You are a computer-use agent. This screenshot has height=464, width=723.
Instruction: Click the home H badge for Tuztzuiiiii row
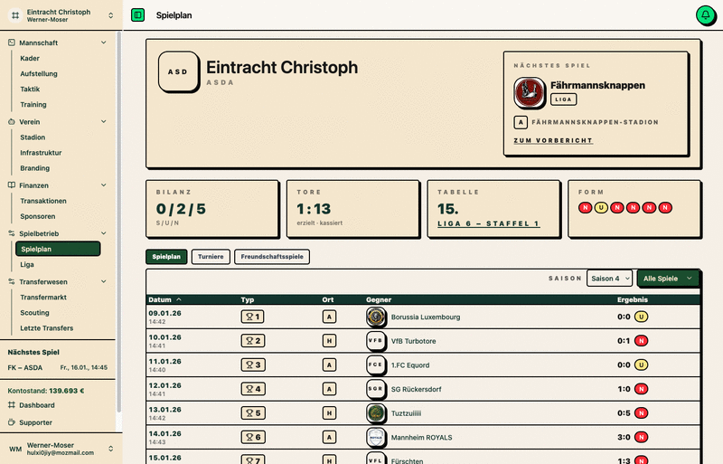(x=329, y=412)
